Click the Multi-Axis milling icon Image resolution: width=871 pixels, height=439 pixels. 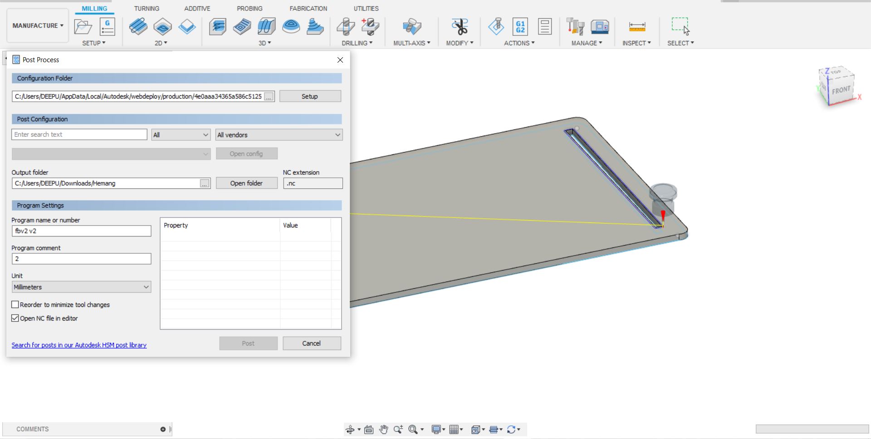click(x=412, y=27)
